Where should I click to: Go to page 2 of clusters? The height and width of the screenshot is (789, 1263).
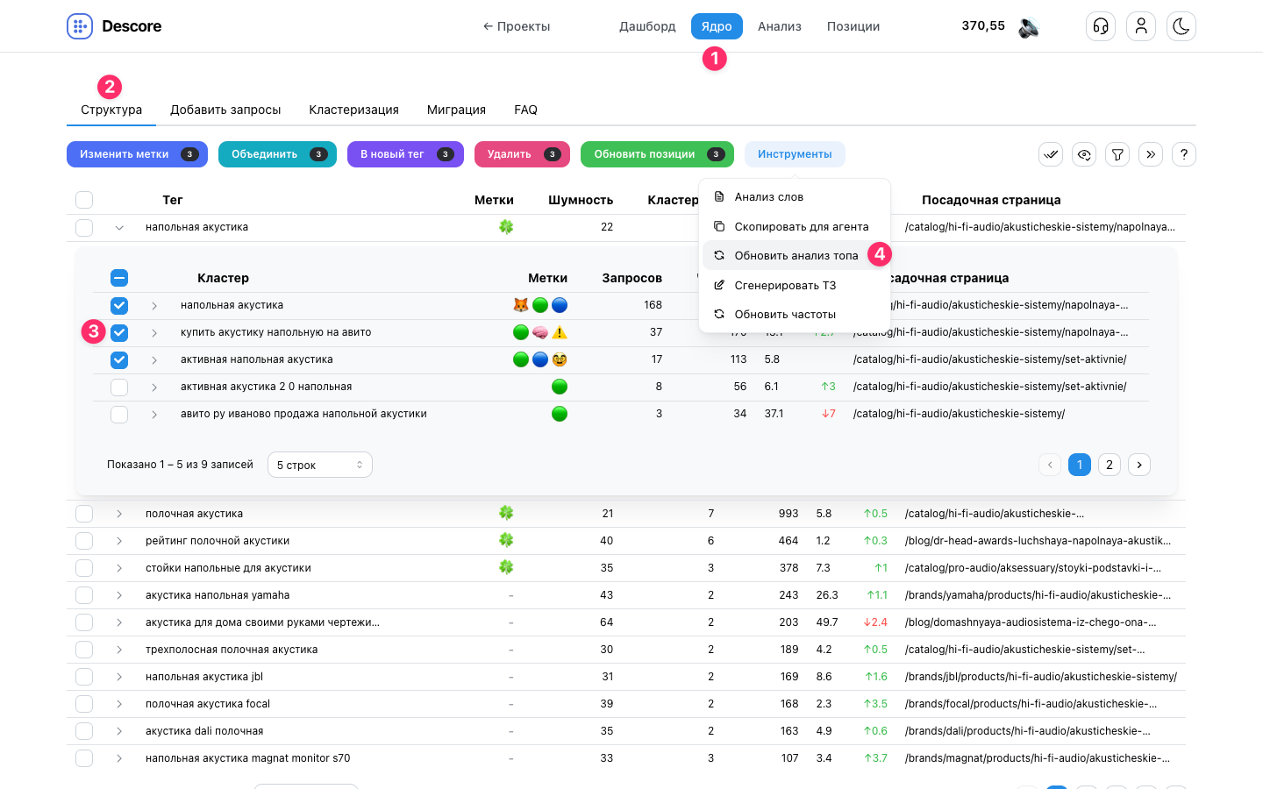1110,465
